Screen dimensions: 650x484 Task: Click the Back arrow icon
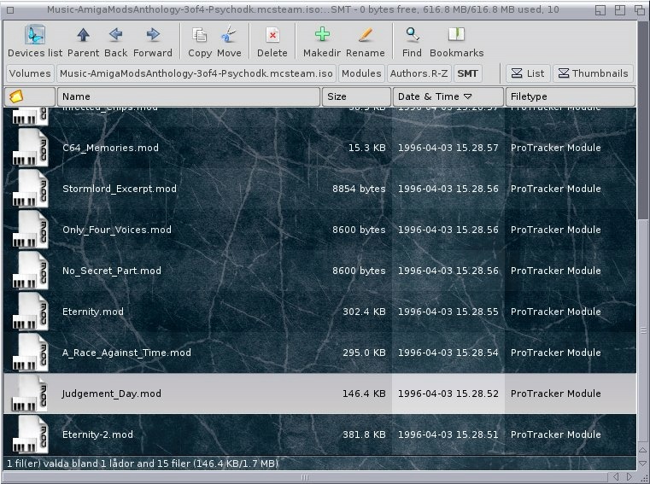click(x=115, y=35)
